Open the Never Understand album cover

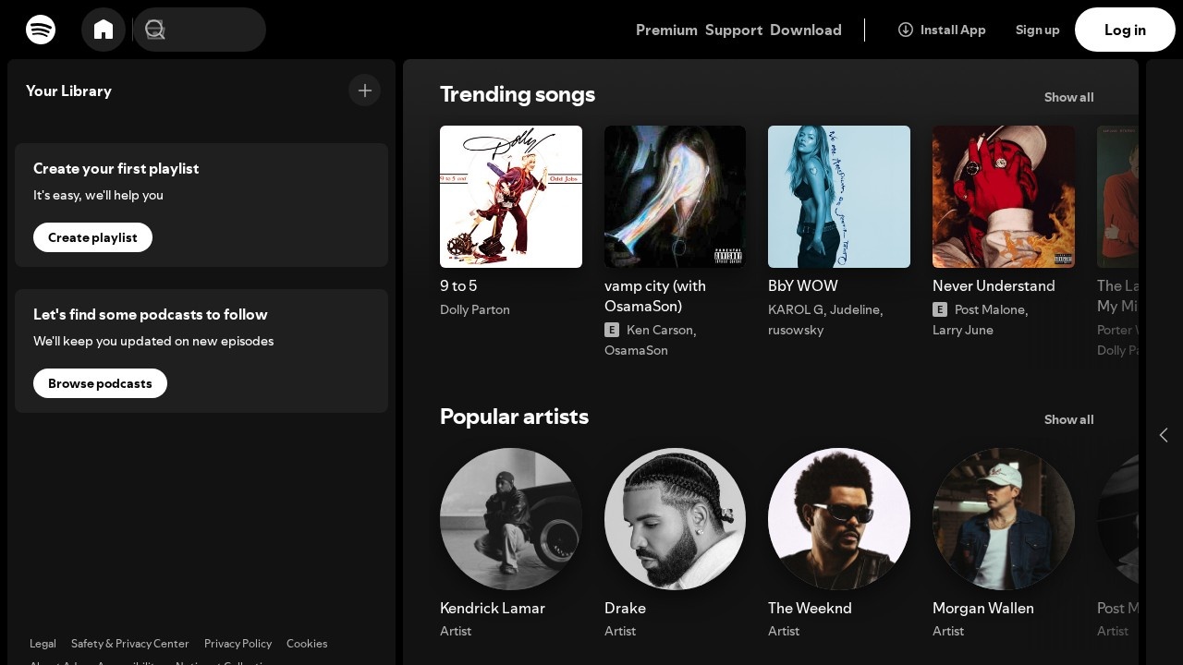(1004, 197)
